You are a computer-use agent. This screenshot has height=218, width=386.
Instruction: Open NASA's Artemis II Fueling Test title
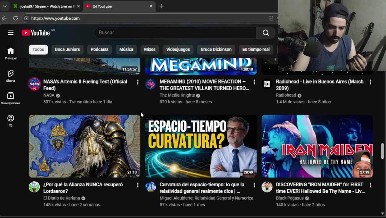point(85,85)
